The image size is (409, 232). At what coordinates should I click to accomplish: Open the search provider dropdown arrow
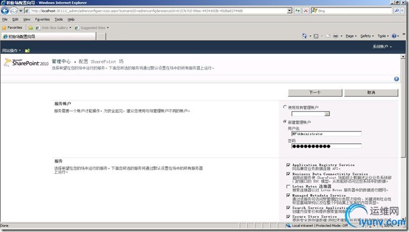click(x=403, y=11)
